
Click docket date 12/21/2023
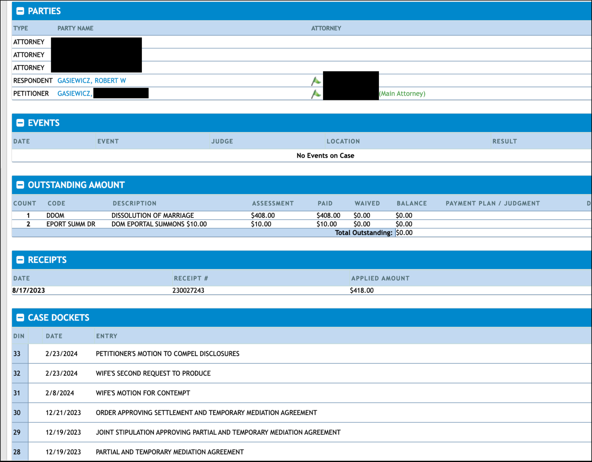(63, 413)
